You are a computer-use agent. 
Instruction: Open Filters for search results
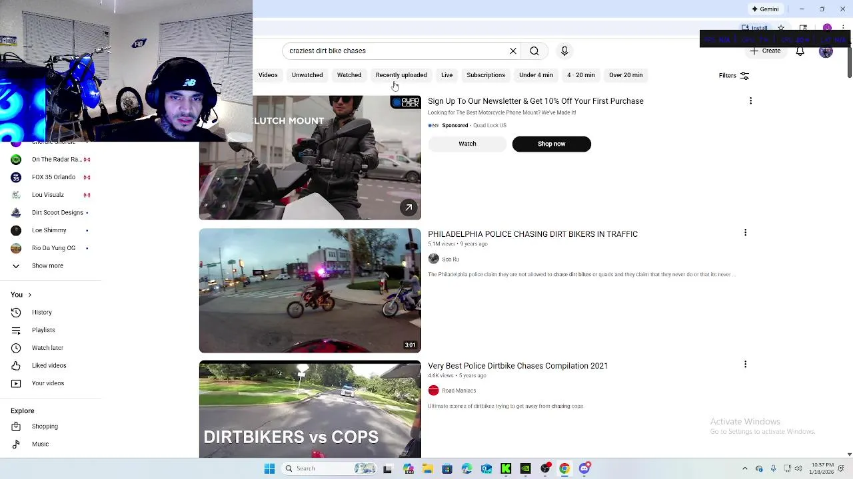[x=734, y=76]
